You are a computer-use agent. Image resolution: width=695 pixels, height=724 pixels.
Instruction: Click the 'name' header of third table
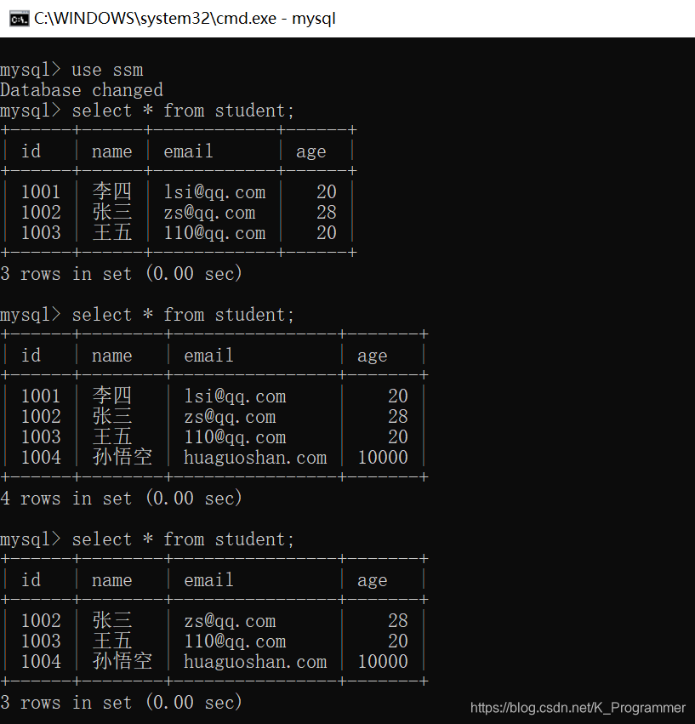tap(112, 580)
